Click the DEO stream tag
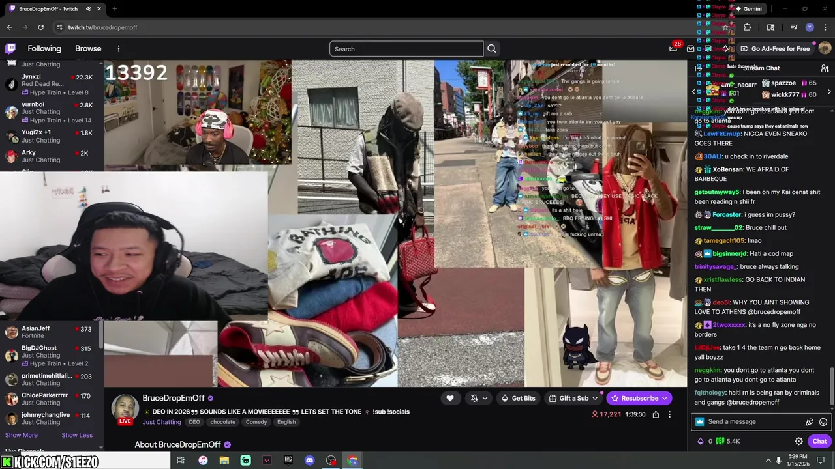The image size is (835, 469). coord(194,422)
